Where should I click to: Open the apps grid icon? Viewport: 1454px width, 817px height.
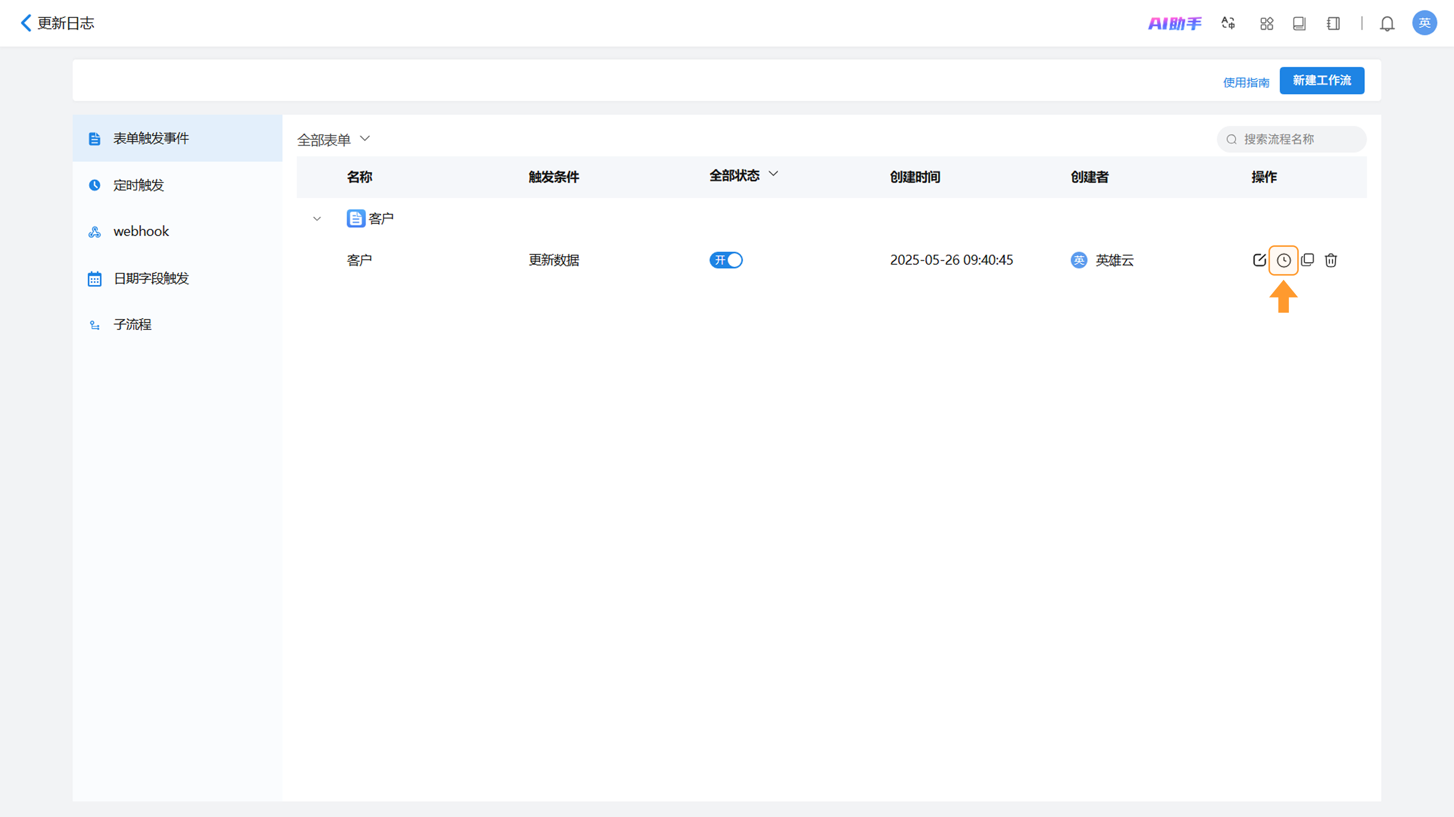tap(1267, 23)
